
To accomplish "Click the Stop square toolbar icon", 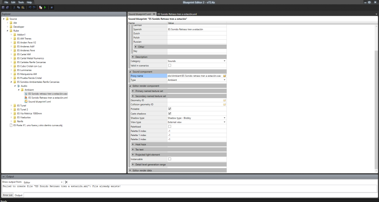I will click(x=52, y=7).
